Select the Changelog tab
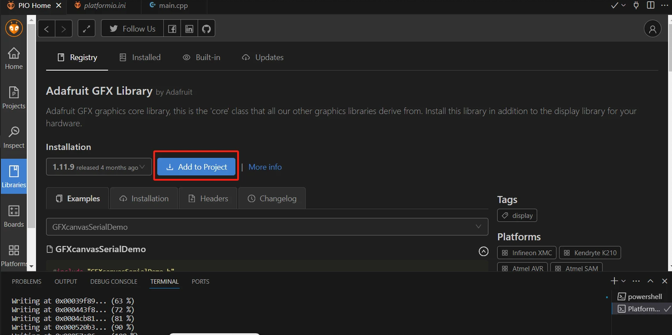672x335 pixels. [x=272, y=199]
